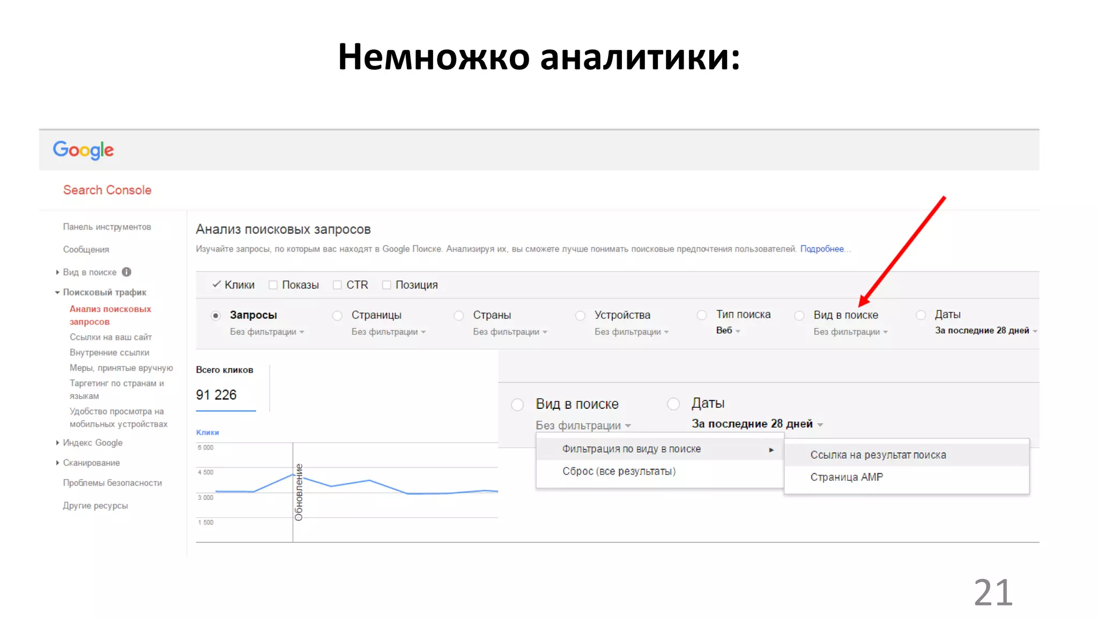
Task: Open Без фильтрации dropdown under Устройства
Action: (x=632, y=332)
